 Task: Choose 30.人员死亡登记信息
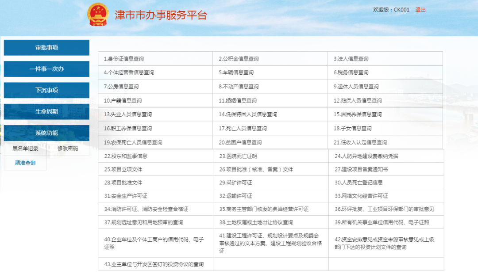[x=358, y=183]
